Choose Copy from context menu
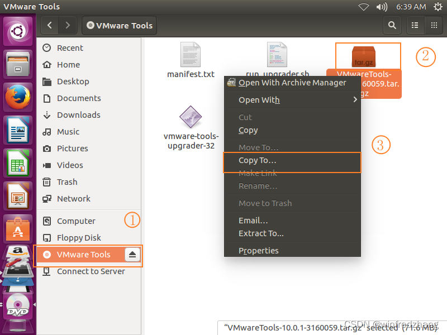447x335 pixels. coord(292,130)
